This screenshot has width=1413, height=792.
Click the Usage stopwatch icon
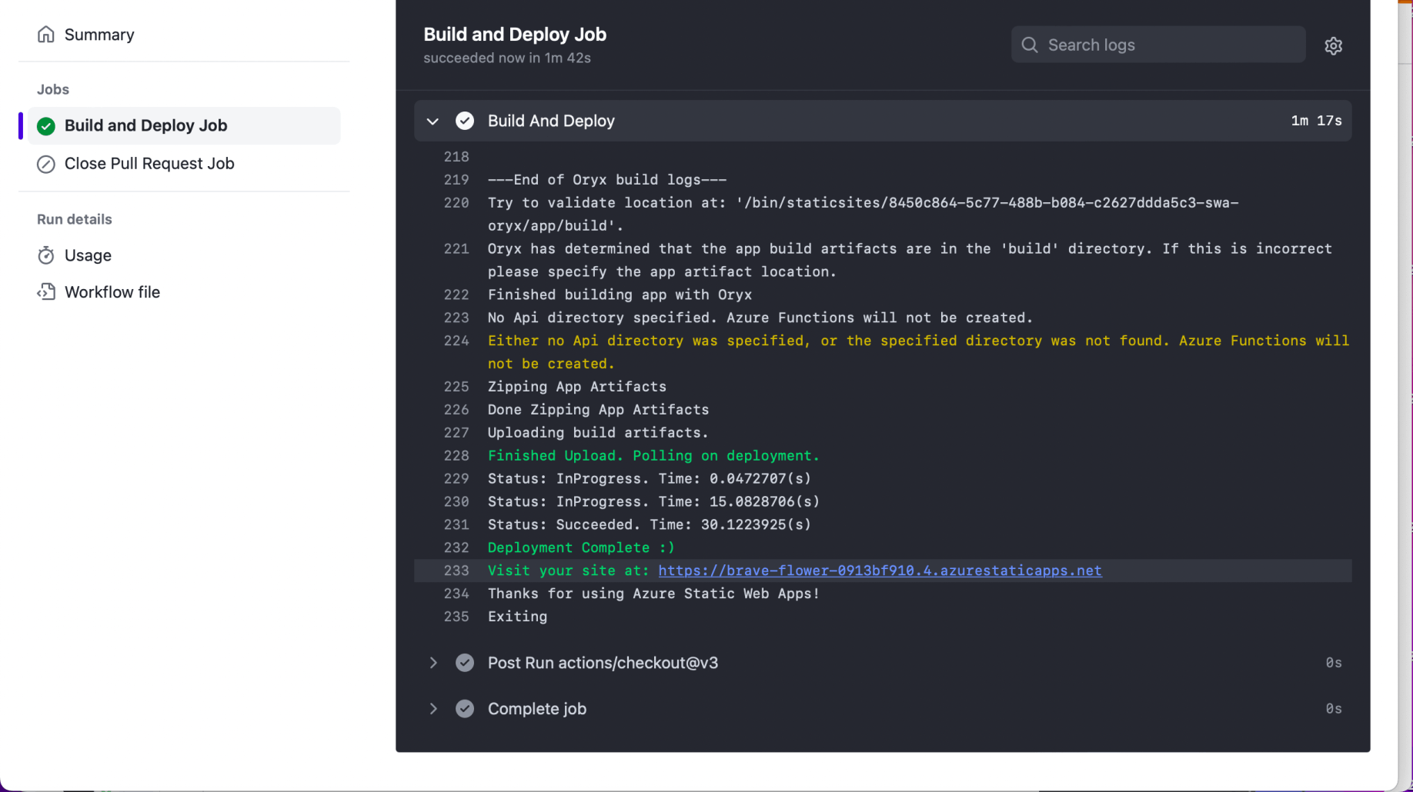point(46,255)
